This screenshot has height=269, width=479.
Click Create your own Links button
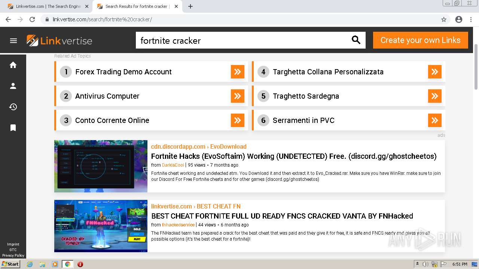coord(421,40)
